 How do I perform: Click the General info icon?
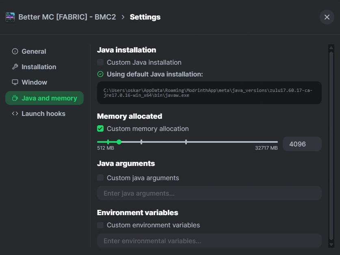(x=15, y=51)
